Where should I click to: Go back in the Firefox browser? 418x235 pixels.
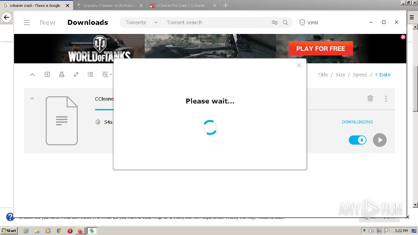[x=6, y=17]
